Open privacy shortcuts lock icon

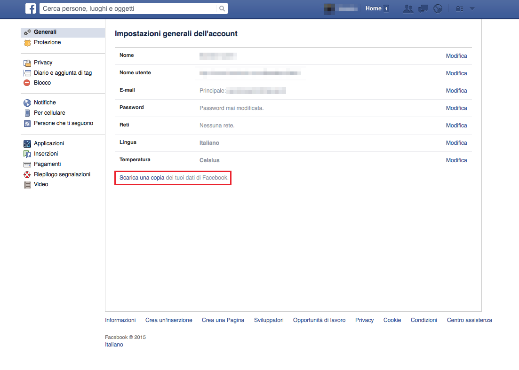pos(459,9)
